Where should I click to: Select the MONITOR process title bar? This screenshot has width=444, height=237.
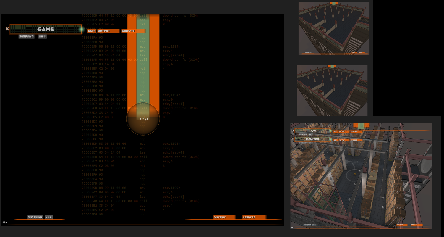pos(312,139)
